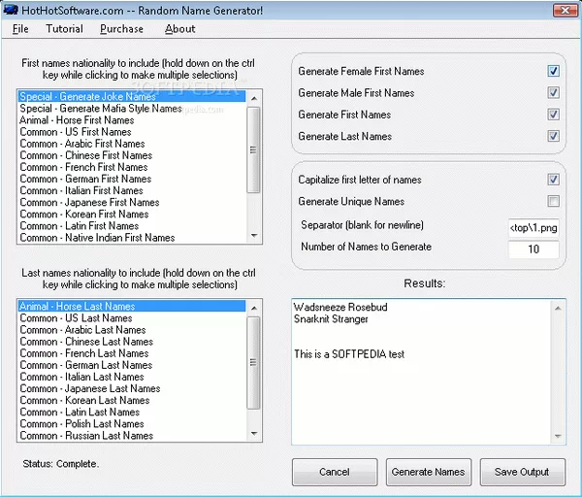Screen dimensions: 582x497
Task: Click the Generate Names button
Action: click(429, 472)
